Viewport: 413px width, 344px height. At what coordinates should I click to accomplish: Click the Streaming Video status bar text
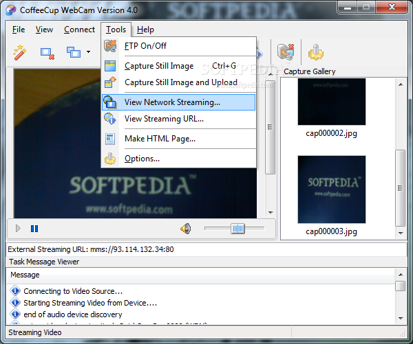[x=35, y=332]
